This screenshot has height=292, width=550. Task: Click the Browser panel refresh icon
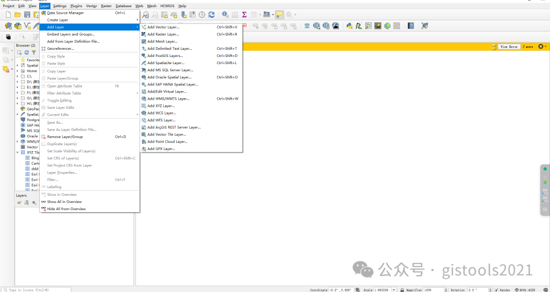[x=26, y=52]
